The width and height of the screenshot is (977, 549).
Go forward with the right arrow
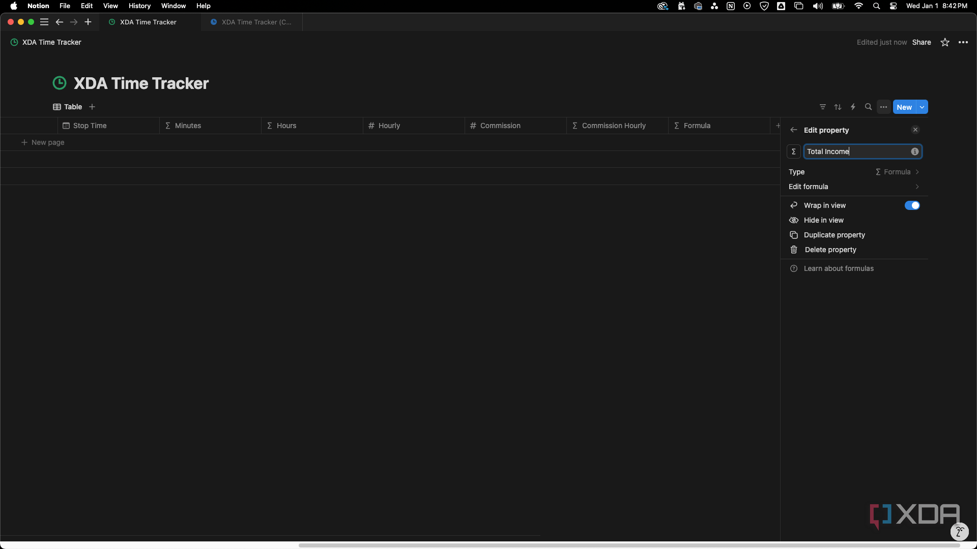tap(74, 22)
